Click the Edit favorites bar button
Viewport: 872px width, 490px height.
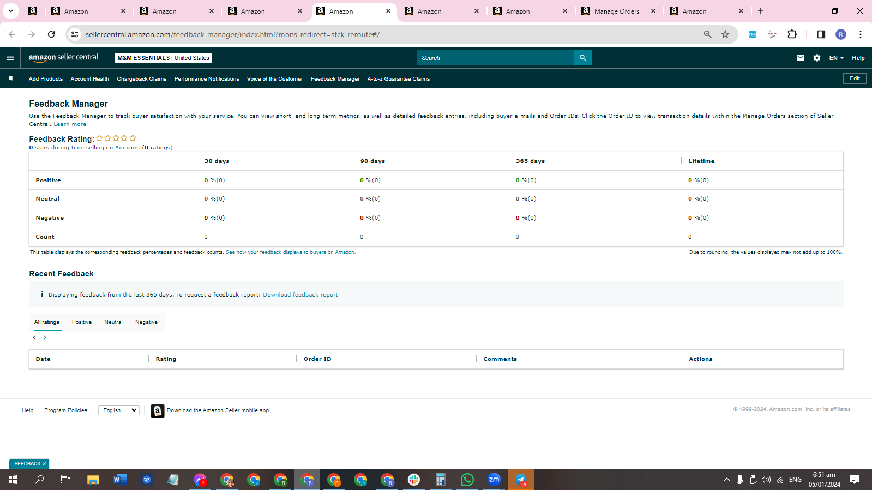pyautogui.click(x=855, y=78)
